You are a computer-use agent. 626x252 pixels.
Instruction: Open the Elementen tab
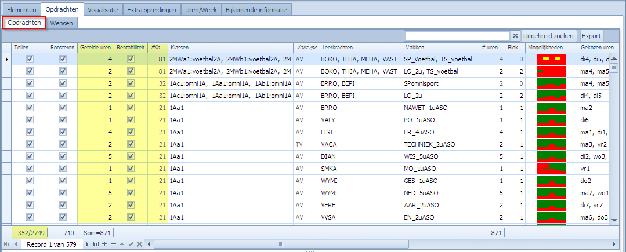click(x=21, y=10)
